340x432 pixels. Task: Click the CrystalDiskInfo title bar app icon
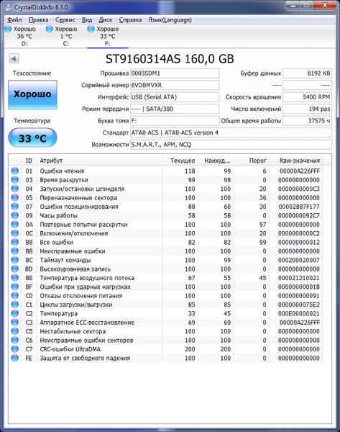pos(8,7)
